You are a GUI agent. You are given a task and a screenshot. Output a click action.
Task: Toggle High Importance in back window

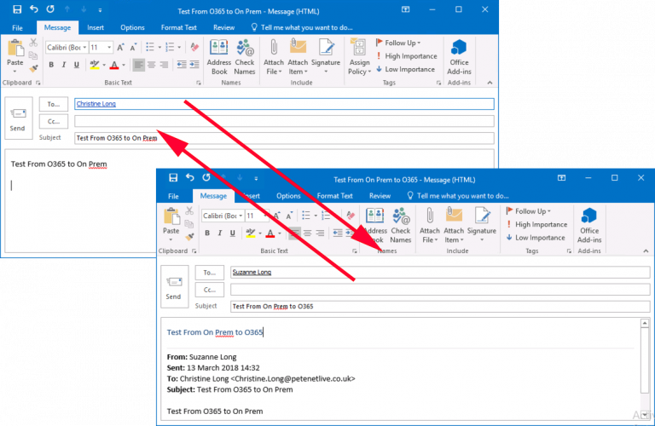[407, 56]
